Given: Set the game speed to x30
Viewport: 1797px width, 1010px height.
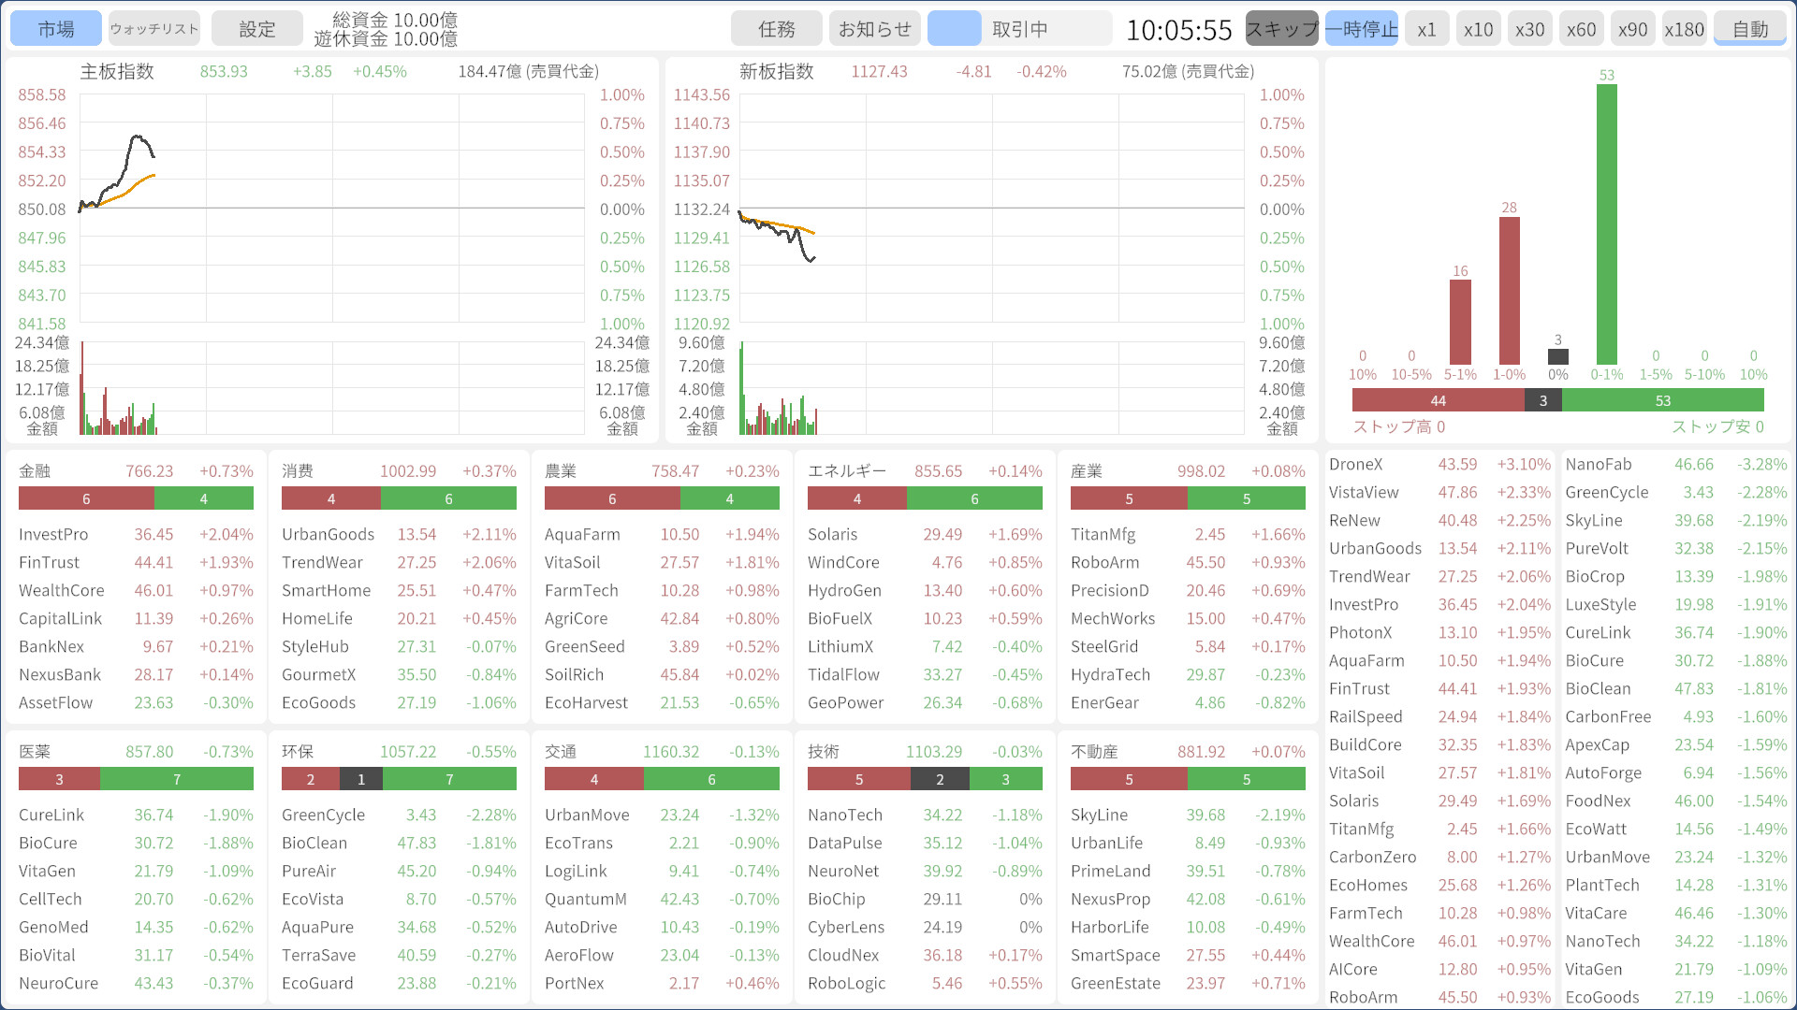Looking at the screenshot, I should 1529,29.
